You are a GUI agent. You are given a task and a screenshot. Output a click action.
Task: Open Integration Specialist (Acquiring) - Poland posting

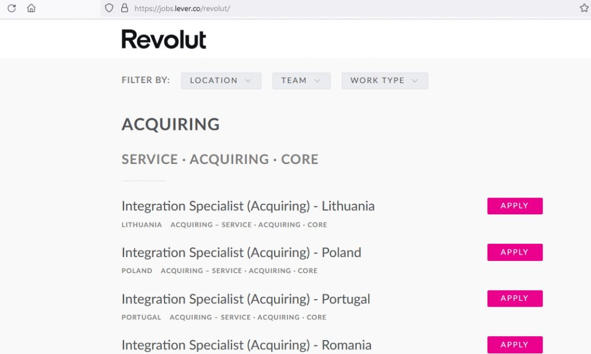(x=241, y=253)
